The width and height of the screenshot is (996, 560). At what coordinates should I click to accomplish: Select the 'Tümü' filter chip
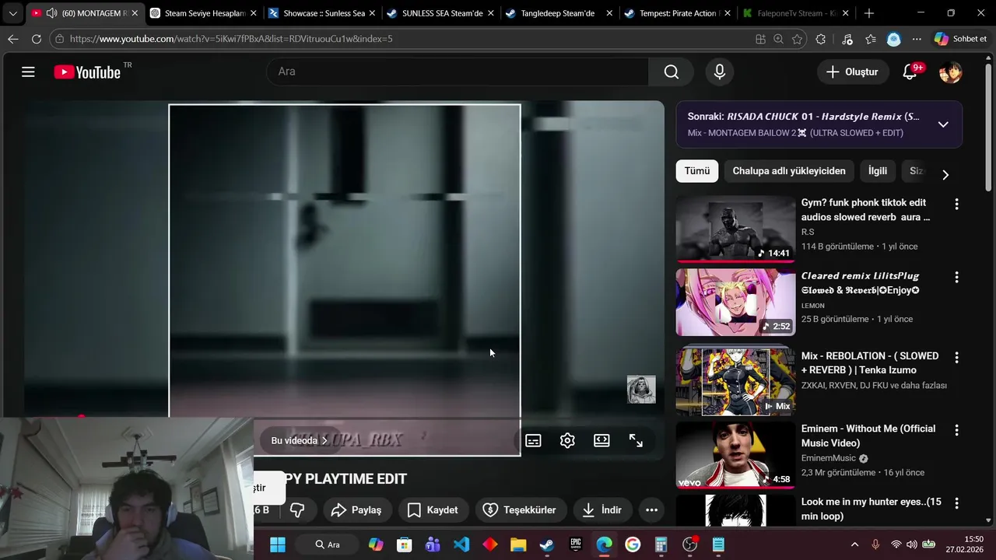[697, 171]
